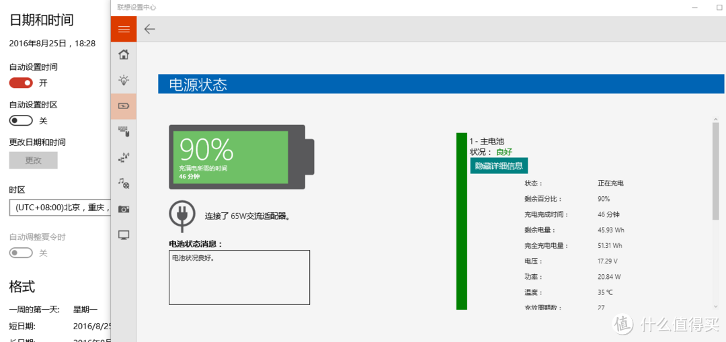726x342 pixels.
Task: Turn off automatic time setting
Action: (21, 83)
